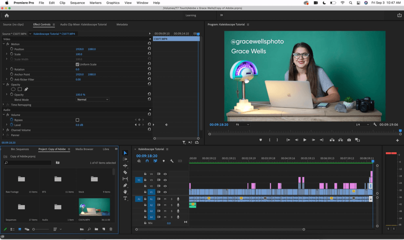Reset the Position parameter
The height and width of the screenshot is (240, 404).
(149, 48)
